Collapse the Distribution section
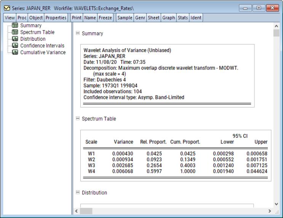 tap(78, 193)
